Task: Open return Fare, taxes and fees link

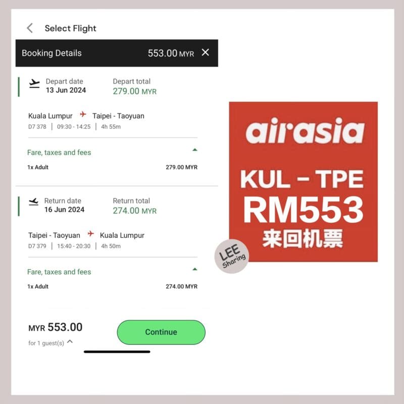Action: [x=59, y=272]
